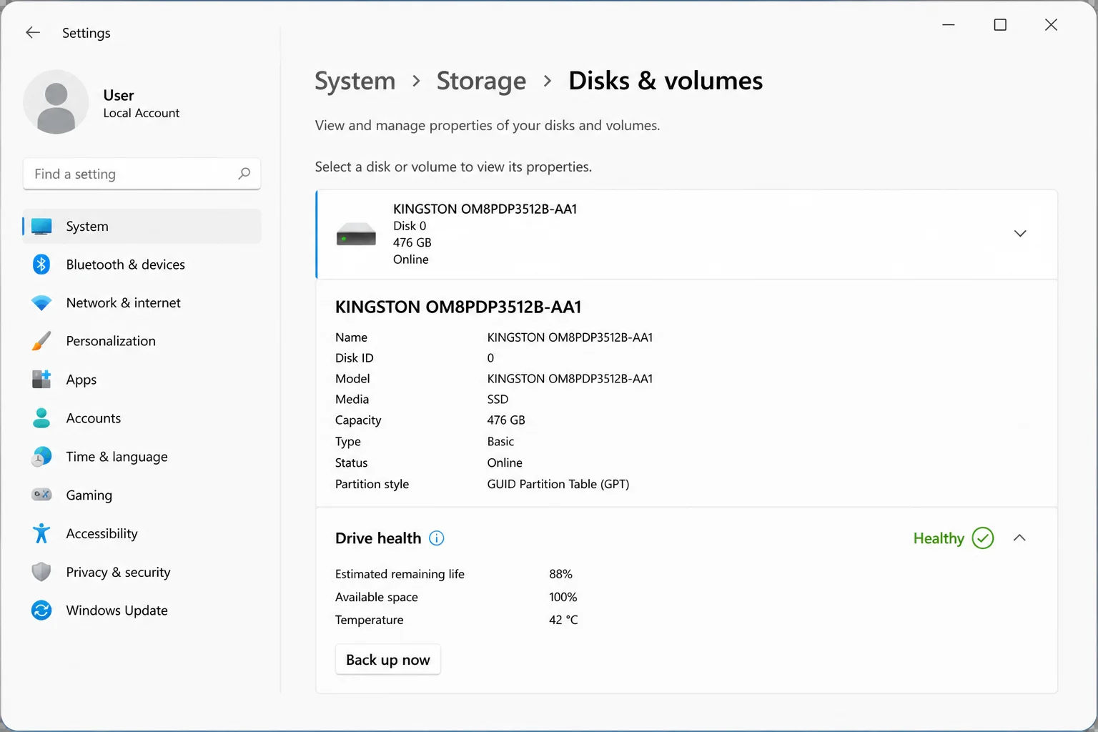
Task: Click the search magnifier icon
Action: pyautogui.click(x=244, y=174)
